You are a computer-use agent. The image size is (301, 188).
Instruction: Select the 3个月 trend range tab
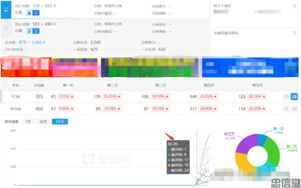[x=60, y=122]
